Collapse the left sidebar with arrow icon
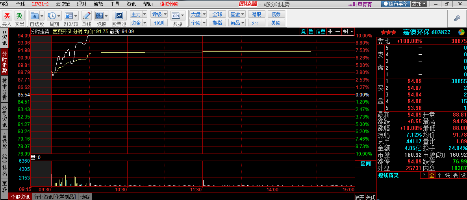This screenshot has height=200, width=467. [4, 31]
